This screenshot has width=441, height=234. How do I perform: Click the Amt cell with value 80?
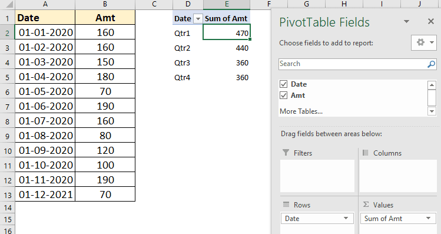coord(105,136)
